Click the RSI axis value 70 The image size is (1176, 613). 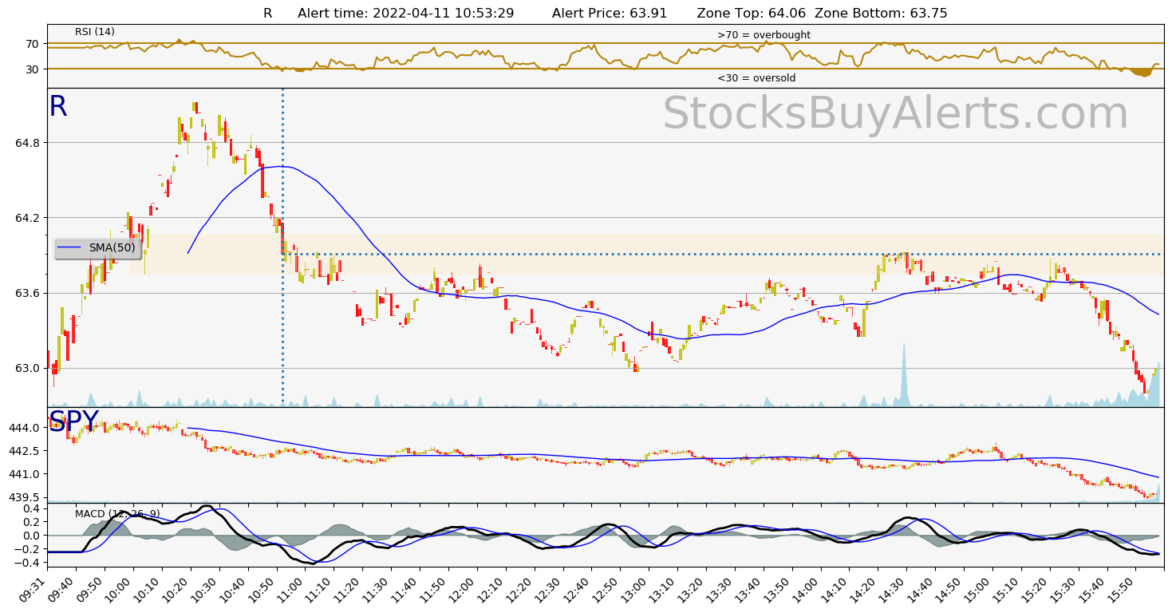pyautogui.click(x=33, y=44)
